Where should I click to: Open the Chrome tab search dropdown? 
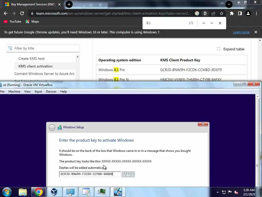pos(229,4)
